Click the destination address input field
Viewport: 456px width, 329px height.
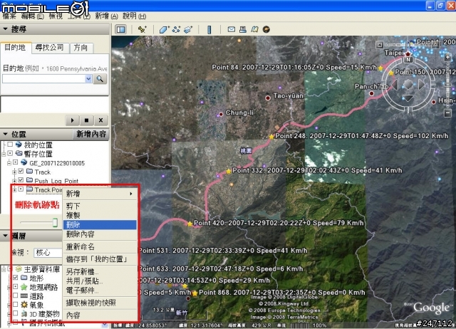(x=44, y=79)
